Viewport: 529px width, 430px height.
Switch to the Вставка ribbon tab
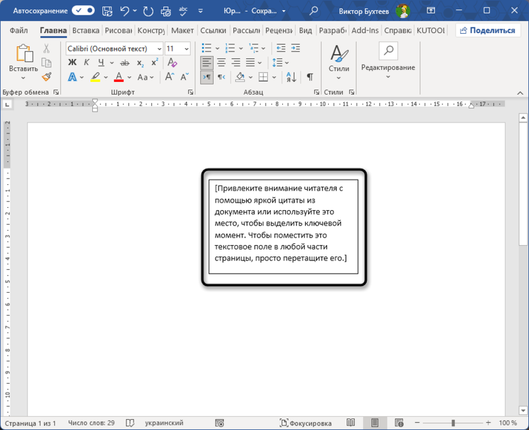(86, 30)
